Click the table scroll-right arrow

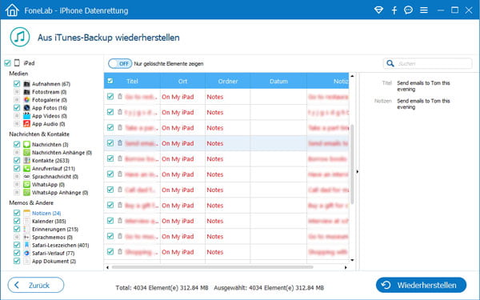[x=346, y=267]
